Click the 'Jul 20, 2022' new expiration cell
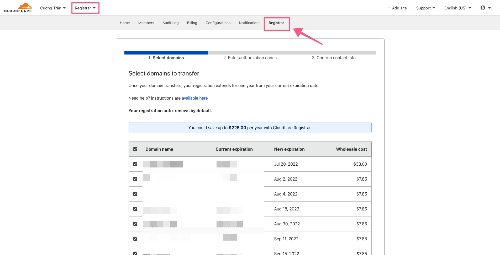The height and width of the screenshot is (255, 500). [286, 164]
